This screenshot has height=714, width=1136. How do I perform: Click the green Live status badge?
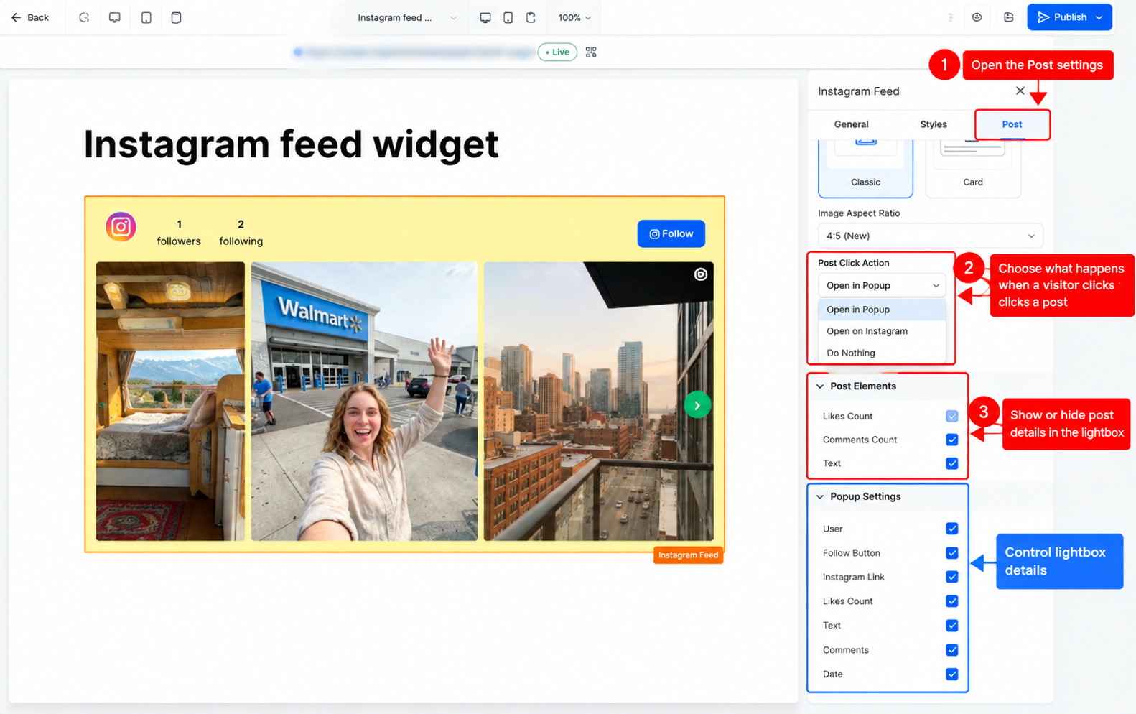click(557, 52)
